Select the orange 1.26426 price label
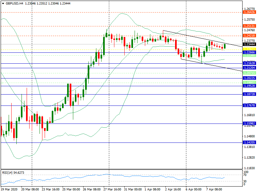The height and width of the screenshot is (193, 257). pos(249,12)
